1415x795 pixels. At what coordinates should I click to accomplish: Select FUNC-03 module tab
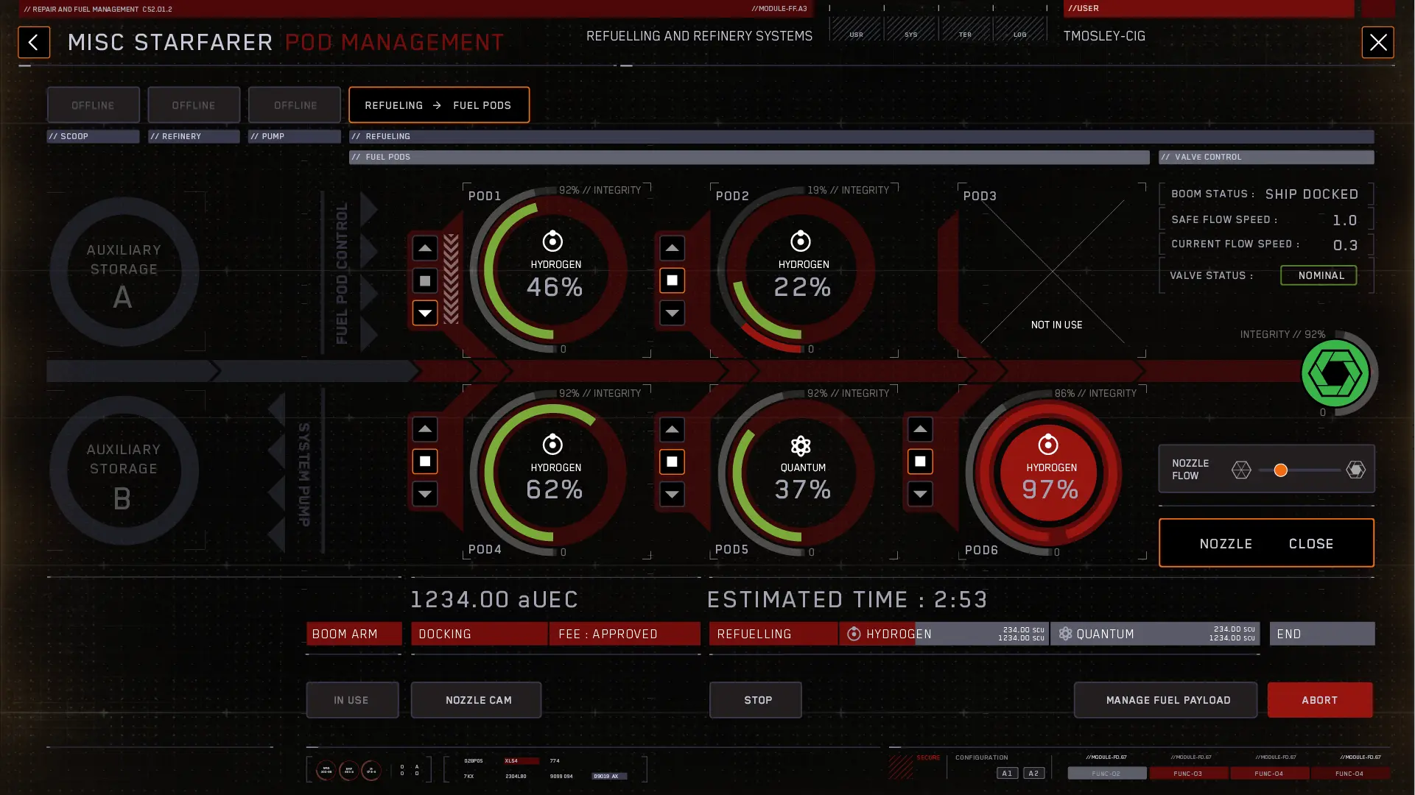pyautogui.click(x=1187, y=774)
